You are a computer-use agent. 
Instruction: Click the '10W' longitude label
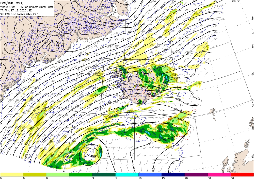tap(174, 1)
